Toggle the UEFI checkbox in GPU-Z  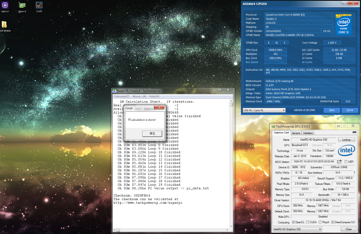[346, 161]
